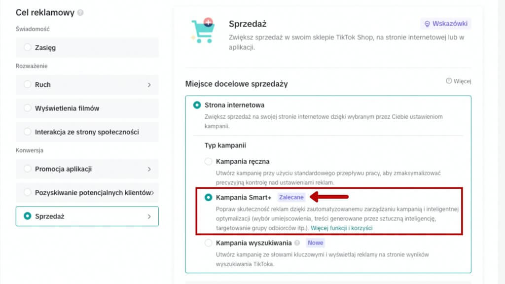Click the shopping cart Sprzedaż icon
This screenshot has height=284, width=505.
click(202, 31)
